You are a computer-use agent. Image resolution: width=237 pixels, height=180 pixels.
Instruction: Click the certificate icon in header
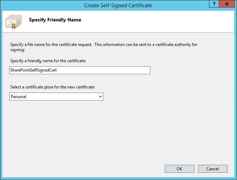[x=13, y=22]
